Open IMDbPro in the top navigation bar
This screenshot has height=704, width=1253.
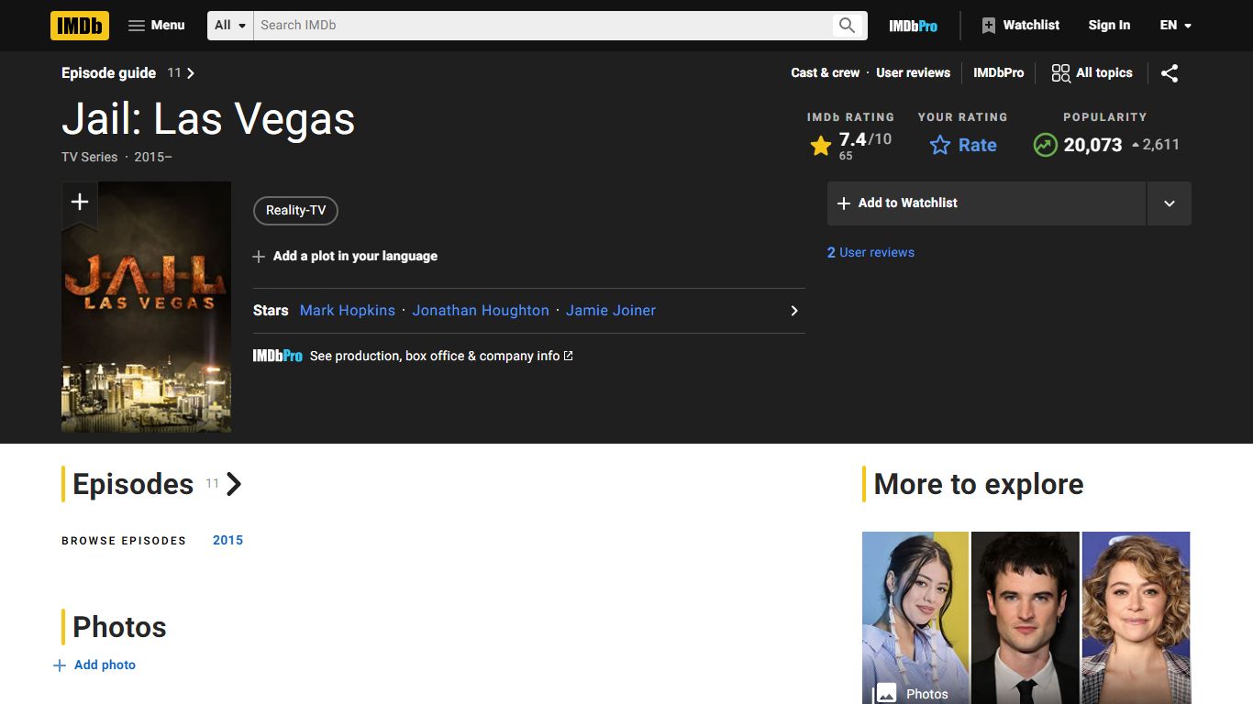click(x=913, y=26)
